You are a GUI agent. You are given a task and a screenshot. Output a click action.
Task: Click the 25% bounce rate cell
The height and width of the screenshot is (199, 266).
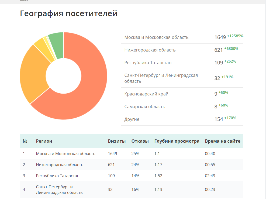(135, 154)
